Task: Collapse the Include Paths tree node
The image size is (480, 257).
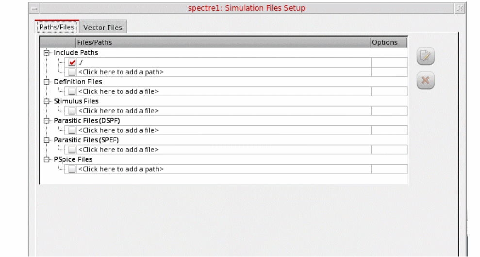Action: (47, 52)
